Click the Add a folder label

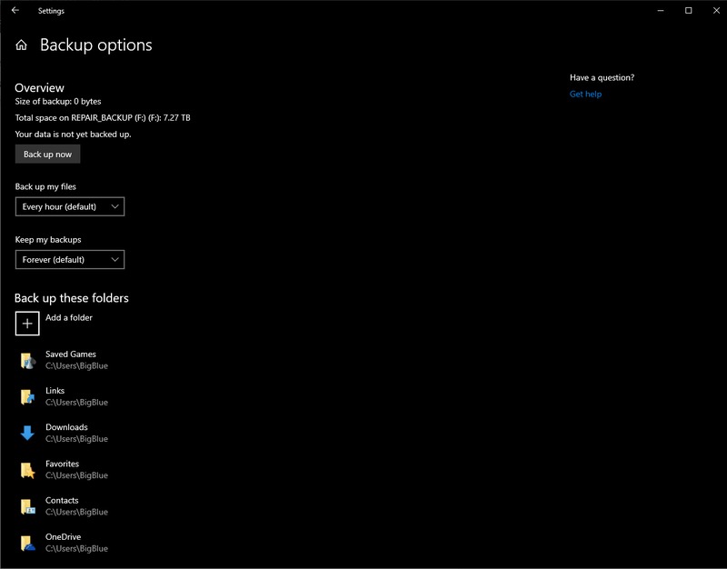[69, 318]
